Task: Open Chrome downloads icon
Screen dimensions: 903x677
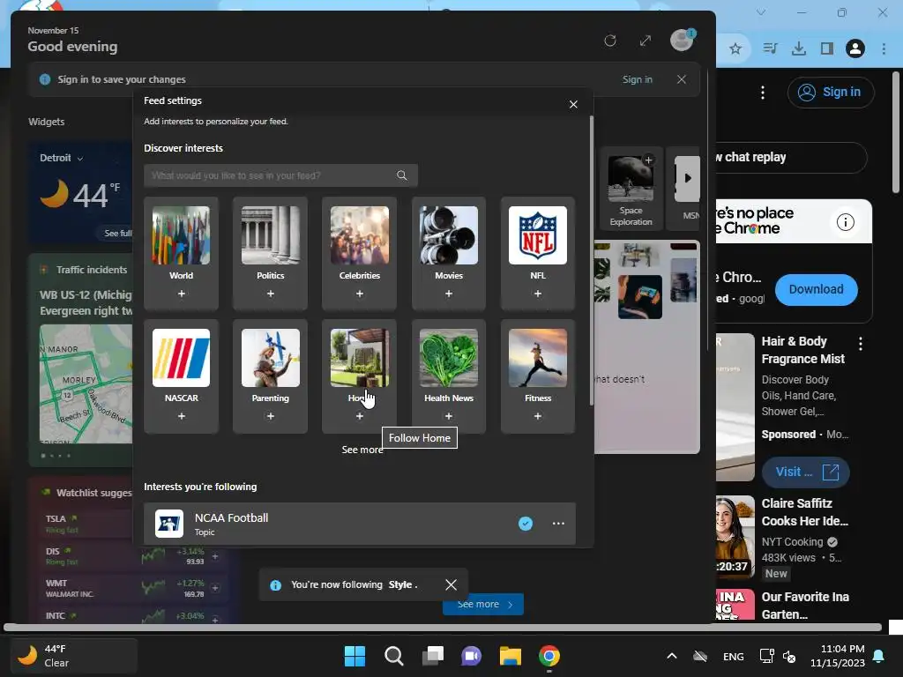Action: click(x=798, y=49)
